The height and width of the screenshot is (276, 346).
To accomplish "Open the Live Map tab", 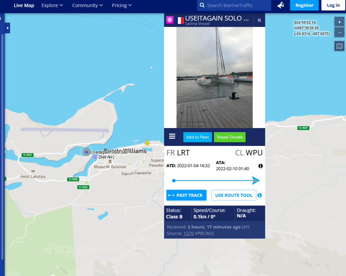I will point(24,5).
